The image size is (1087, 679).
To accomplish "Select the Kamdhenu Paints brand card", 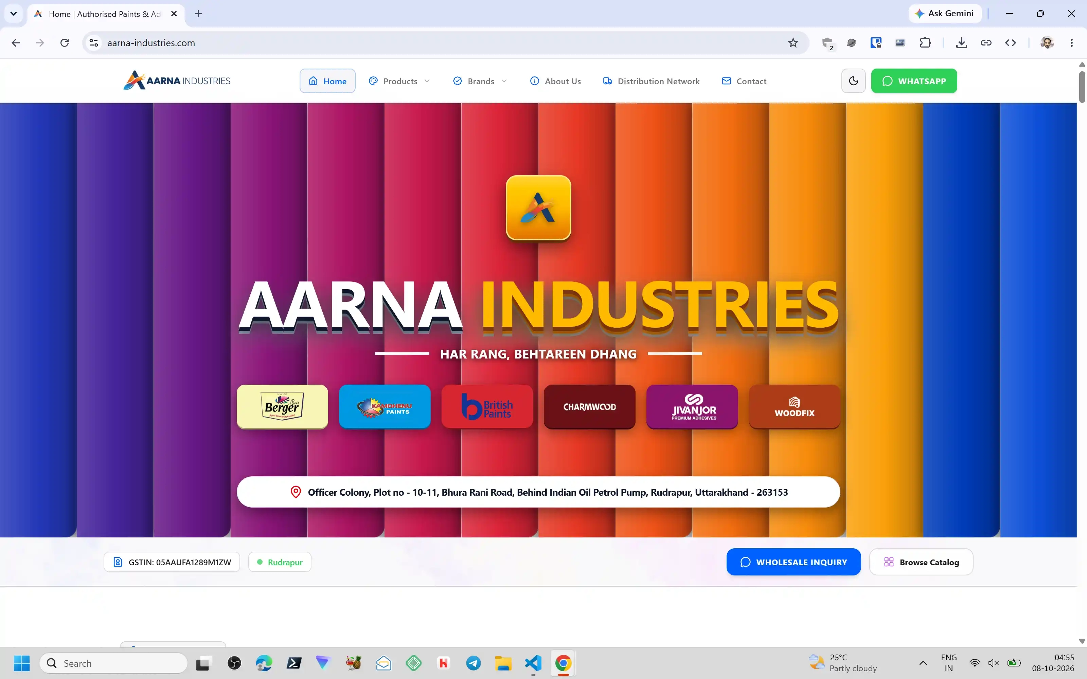I will 385,406.
